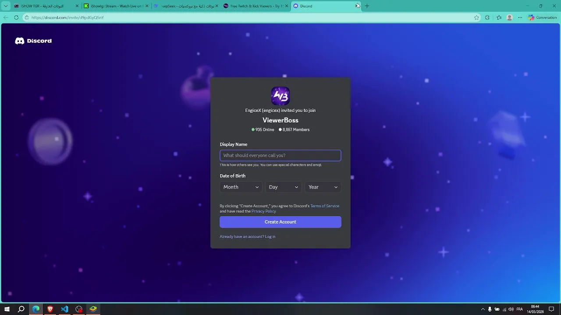
Task: Add this page to favorites with the star
Action: (476, 17)
